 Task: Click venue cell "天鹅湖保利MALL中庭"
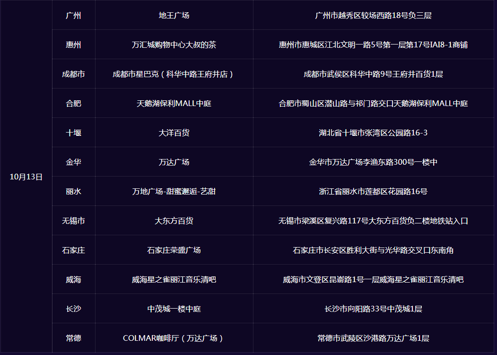tap(174, 103)
